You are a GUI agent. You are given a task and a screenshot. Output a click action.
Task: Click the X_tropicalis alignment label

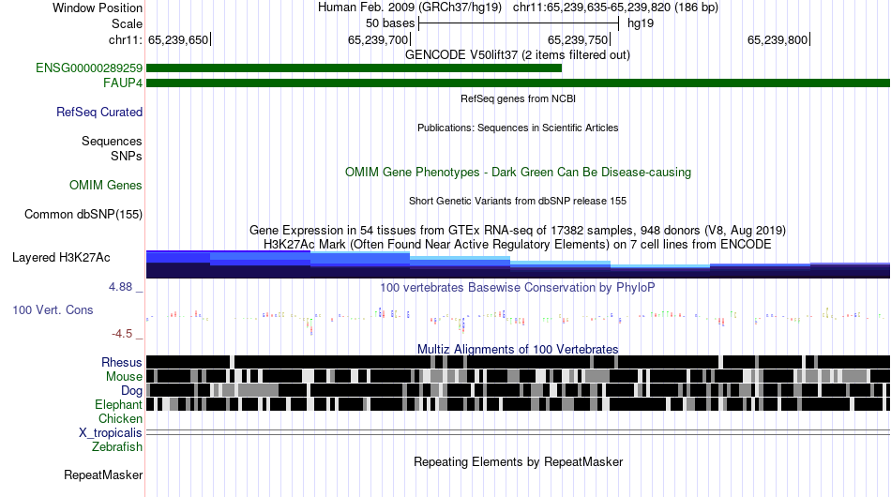click(x=111, y=433)
